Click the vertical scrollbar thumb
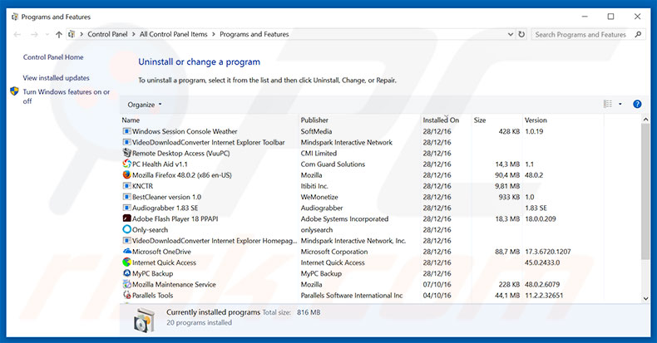The image size is (657, 343). pos(645,193)
